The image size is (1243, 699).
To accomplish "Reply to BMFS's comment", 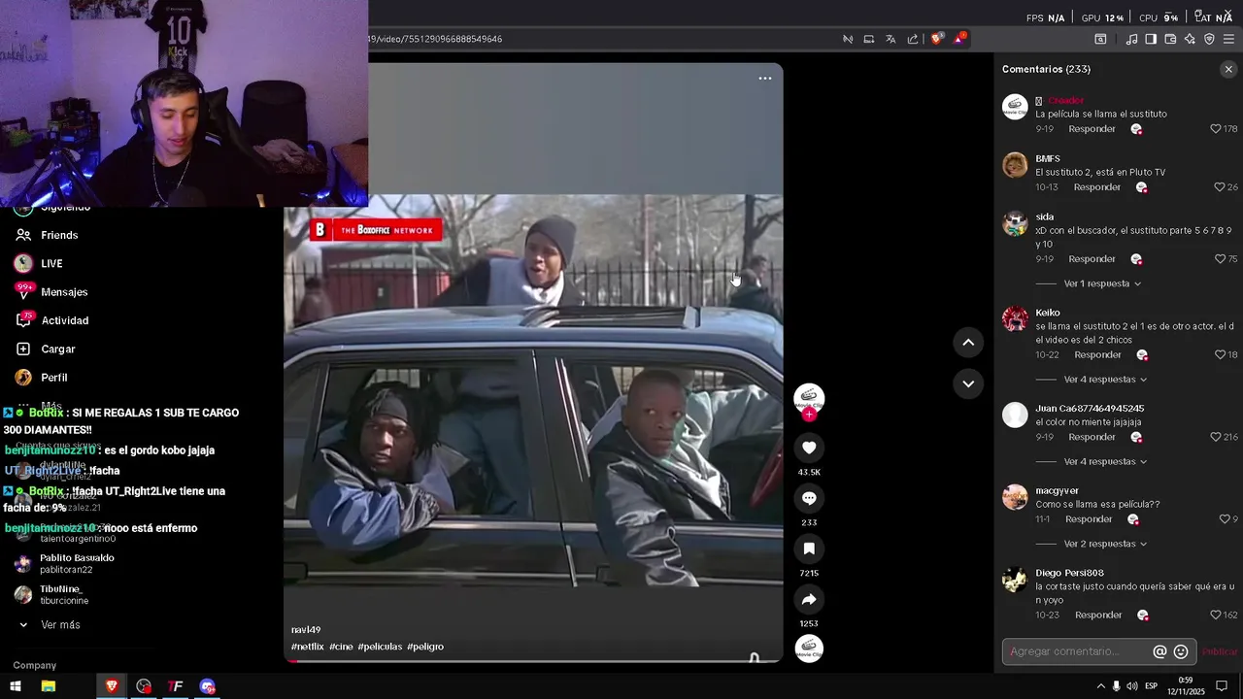I will [1097, 187].
